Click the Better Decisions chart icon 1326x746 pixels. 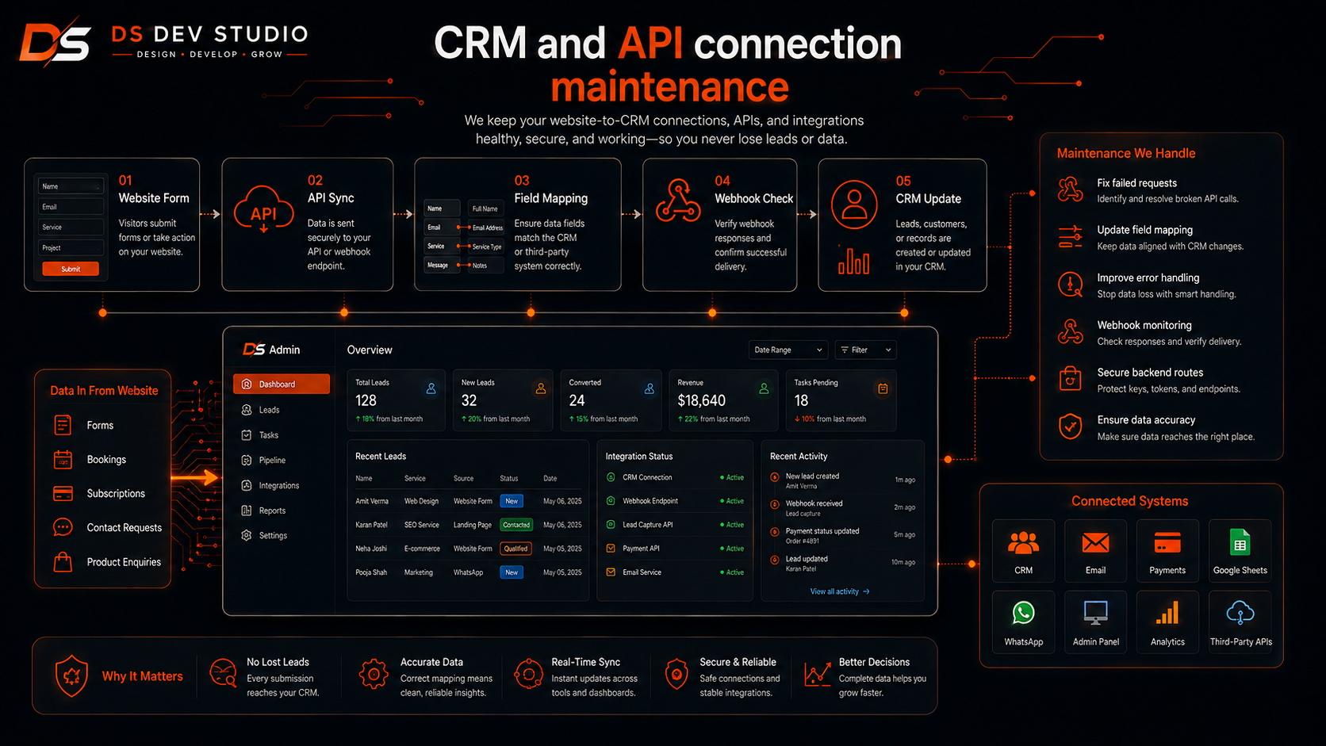817,674
